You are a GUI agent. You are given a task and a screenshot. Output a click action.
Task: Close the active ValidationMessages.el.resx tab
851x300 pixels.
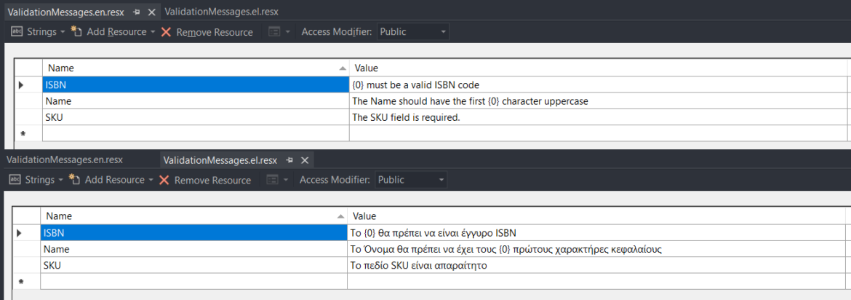coord(305,160)
